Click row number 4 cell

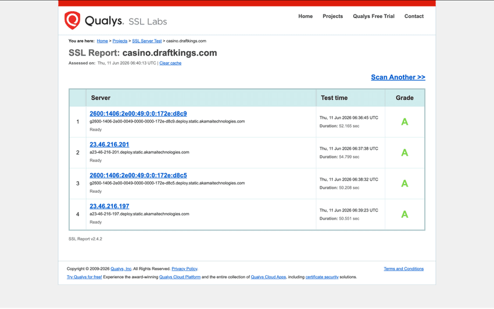pos(78,214)
